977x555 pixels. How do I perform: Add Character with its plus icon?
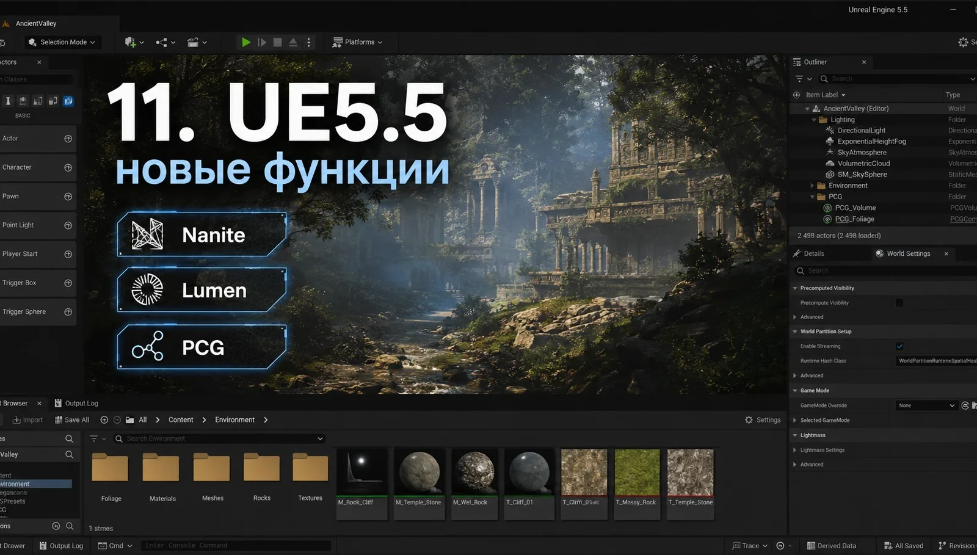68,167
